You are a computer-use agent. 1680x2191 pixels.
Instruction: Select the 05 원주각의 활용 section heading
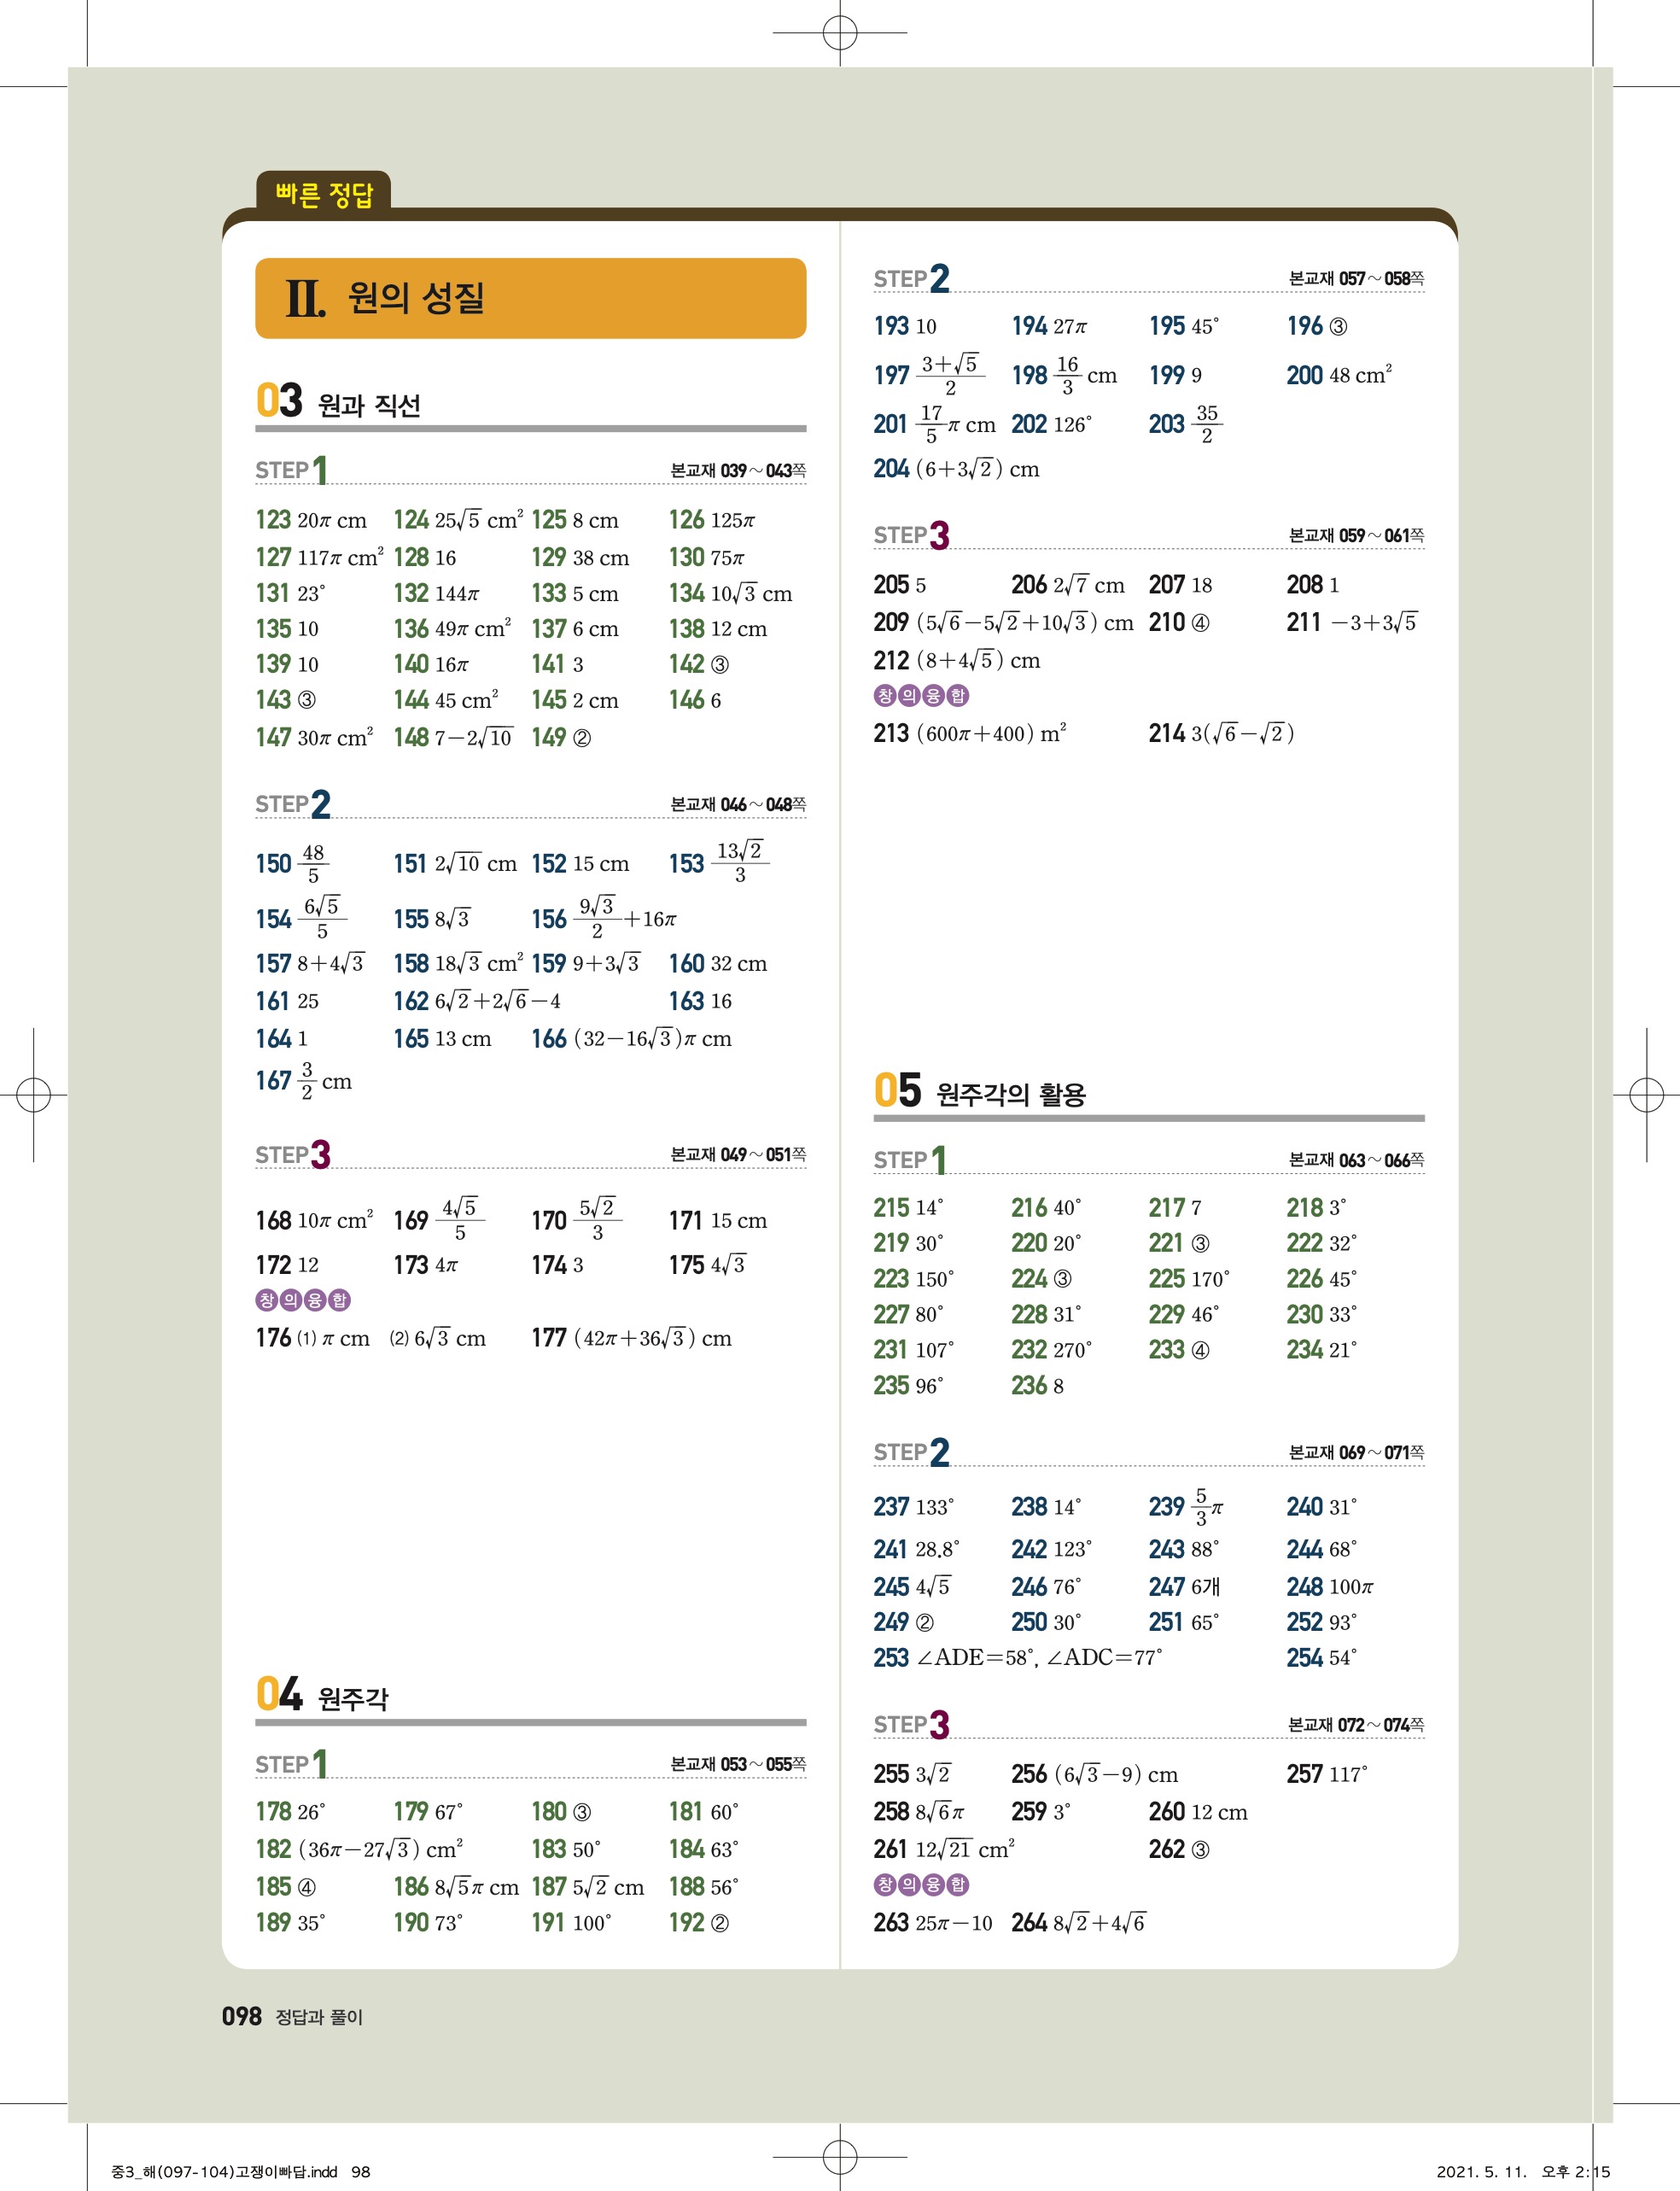pyautogui.click(x=980, y=1092)
